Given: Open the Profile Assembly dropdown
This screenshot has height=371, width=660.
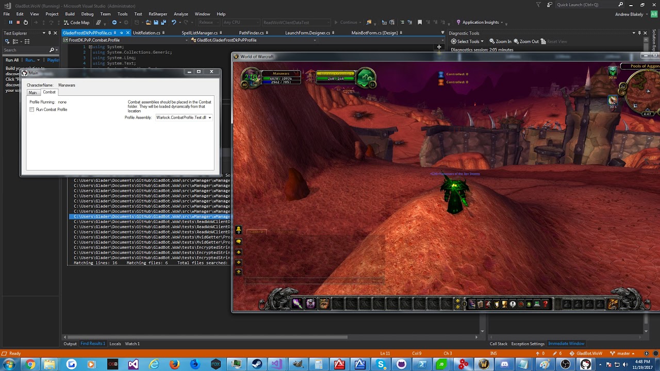Looking at the screenshot, I should pos(209,117).
